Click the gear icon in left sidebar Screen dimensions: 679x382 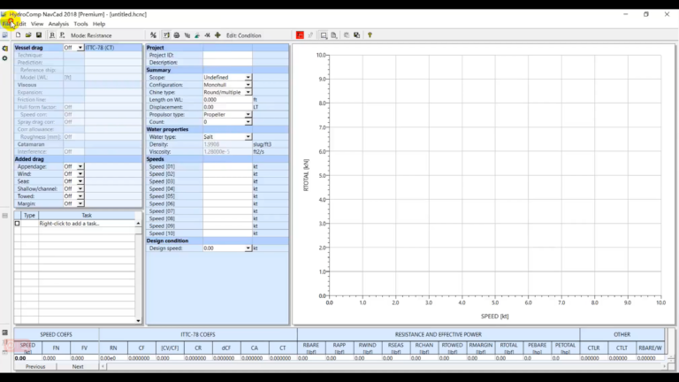point(4,58)
